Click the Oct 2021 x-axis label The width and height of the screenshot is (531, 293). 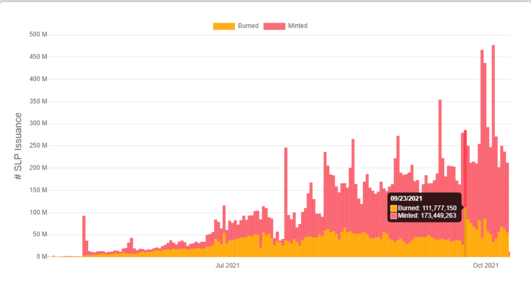click(485, 266)
